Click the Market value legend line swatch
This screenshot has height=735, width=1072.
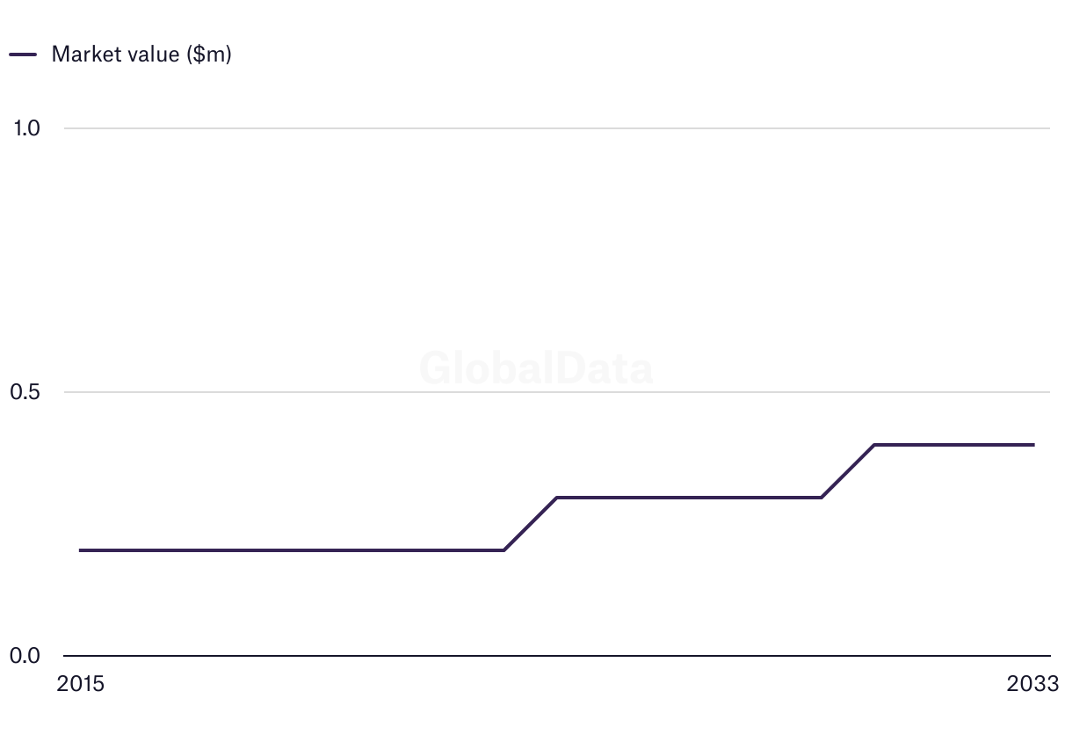23,54
